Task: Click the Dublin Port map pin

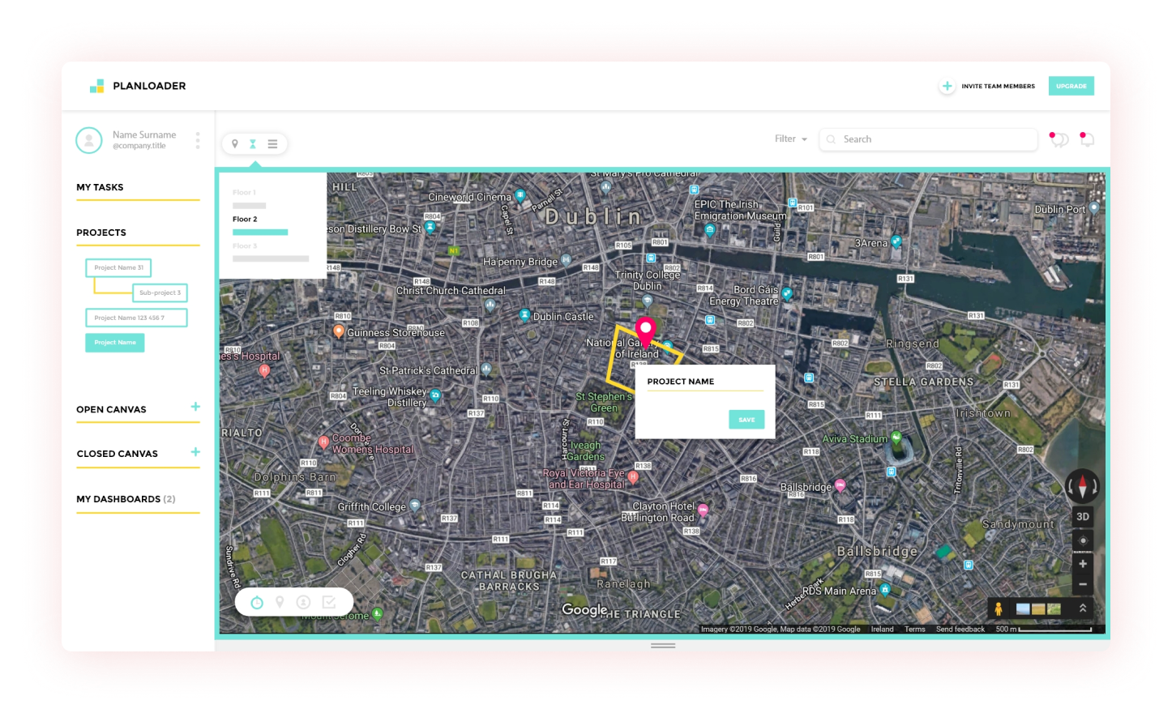Action: point(1094,207)
